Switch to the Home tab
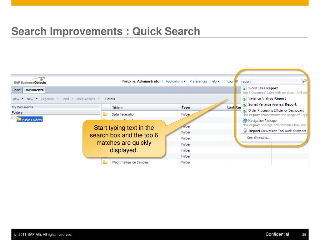 16,90
